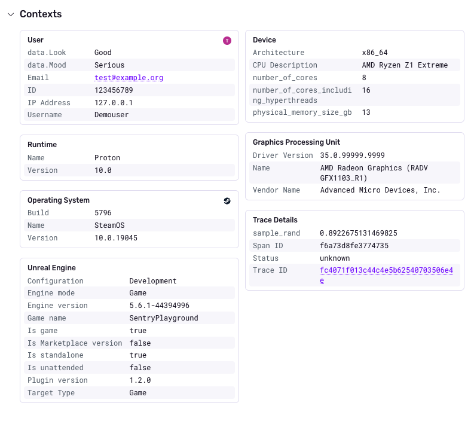This screenshot has width=474, height=421.
Task: Select the number_of_cores value 8
Action: click(x=364, y=78)
